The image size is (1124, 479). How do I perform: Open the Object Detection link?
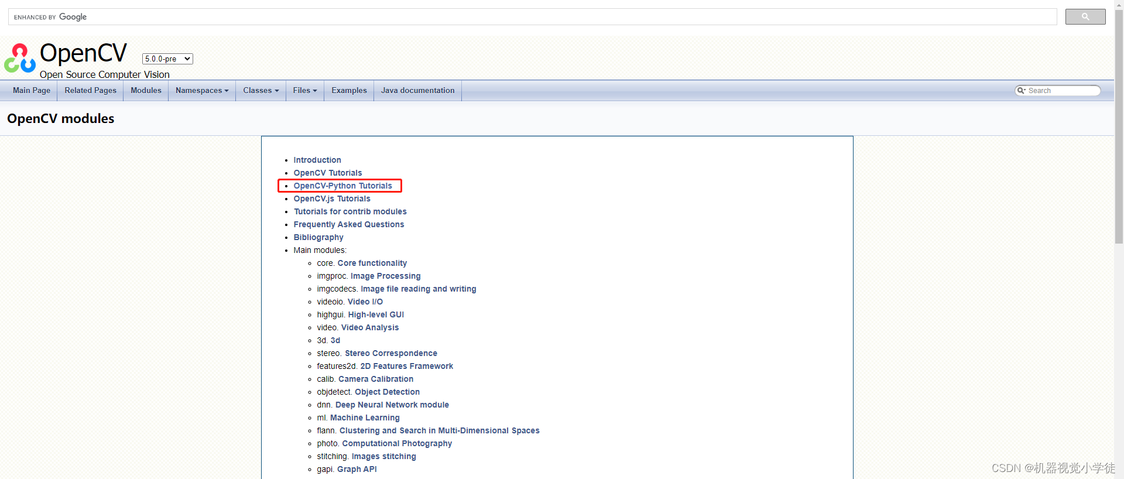(388, 392)
